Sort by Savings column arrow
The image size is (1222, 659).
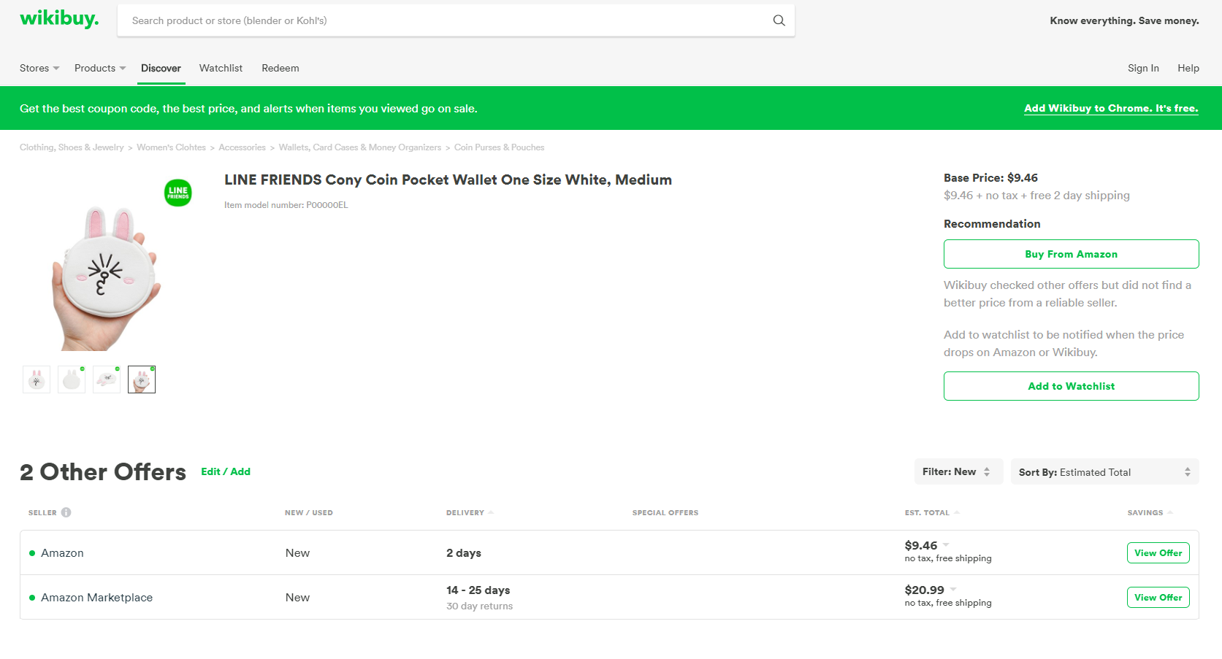click(x=1170, y=512)
